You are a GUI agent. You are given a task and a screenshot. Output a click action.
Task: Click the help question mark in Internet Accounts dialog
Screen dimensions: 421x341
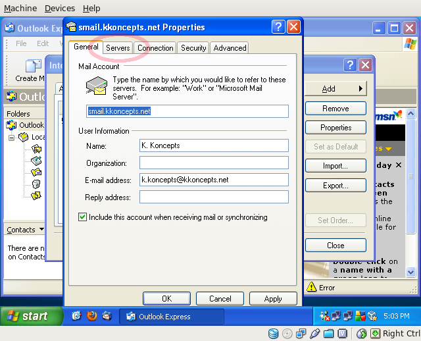pos(350,65)
